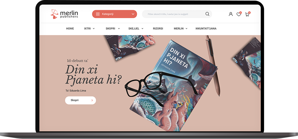Viewport: 298px width, 139px height.
Task: Expand the IXTRI menu chevron
Action: coord(94,28)
